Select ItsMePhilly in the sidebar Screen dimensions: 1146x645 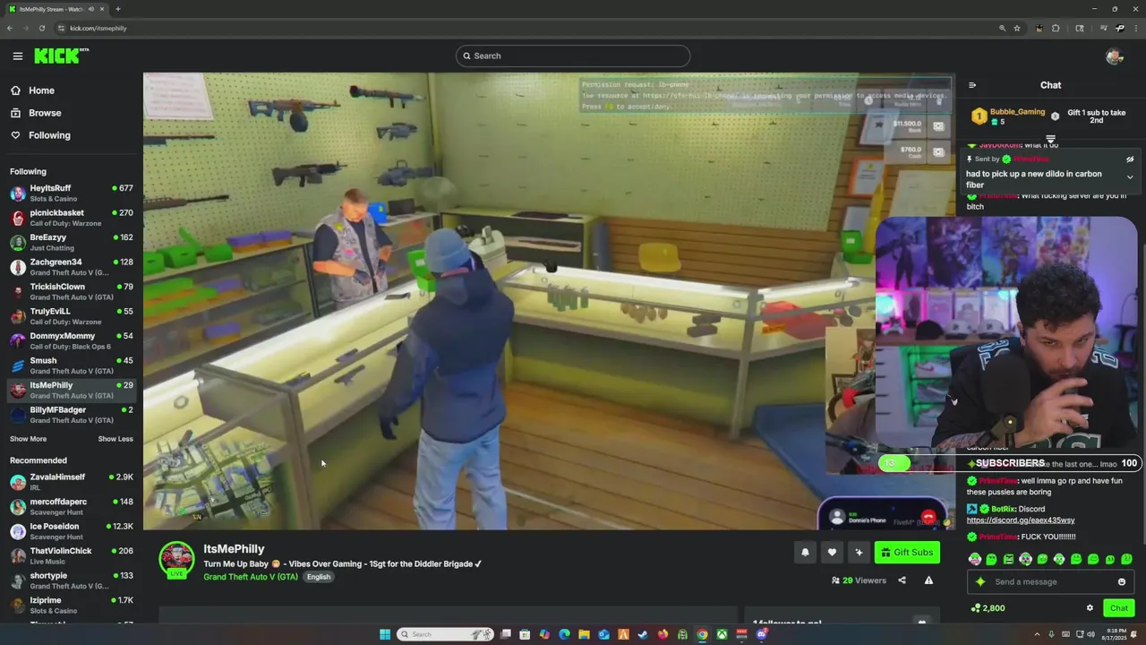pos(72,390)
